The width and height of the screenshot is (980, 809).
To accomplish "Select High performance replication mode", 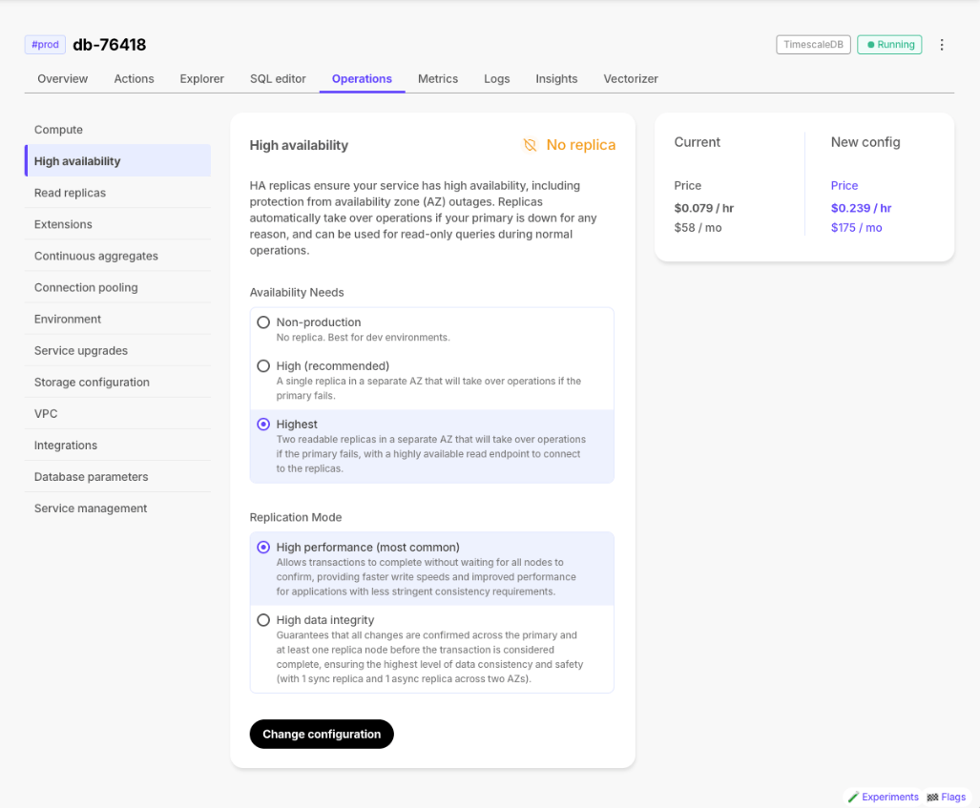I will pos(263,548).
